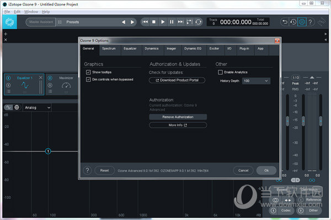331x220 pixels.
Task: Click the iZotope Ozone logo icon
Action: [9, 22]
